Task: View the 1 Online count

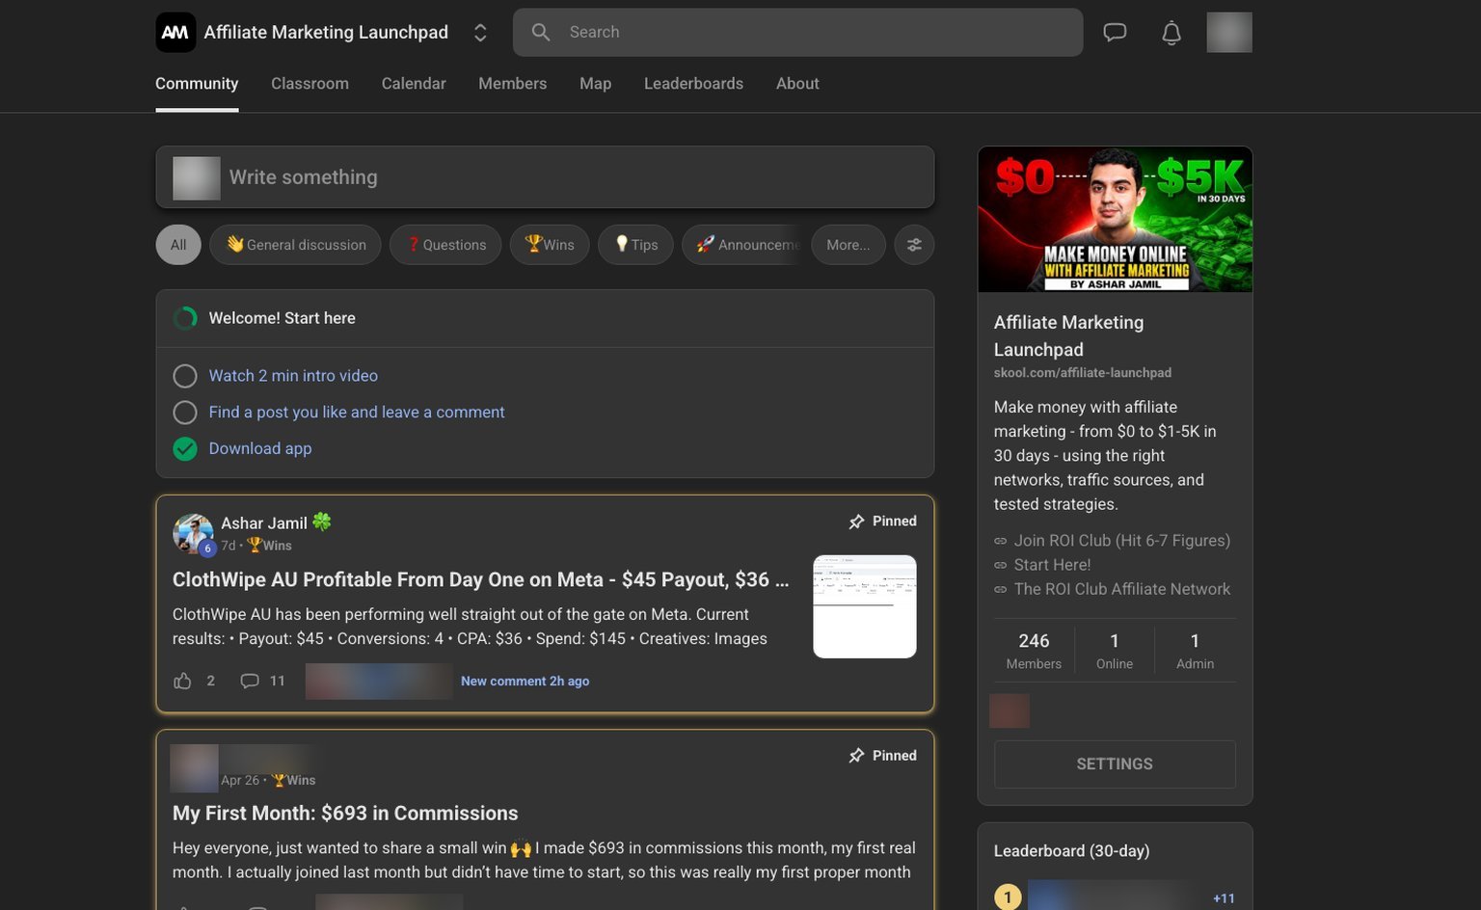Action: (1115, 651)
